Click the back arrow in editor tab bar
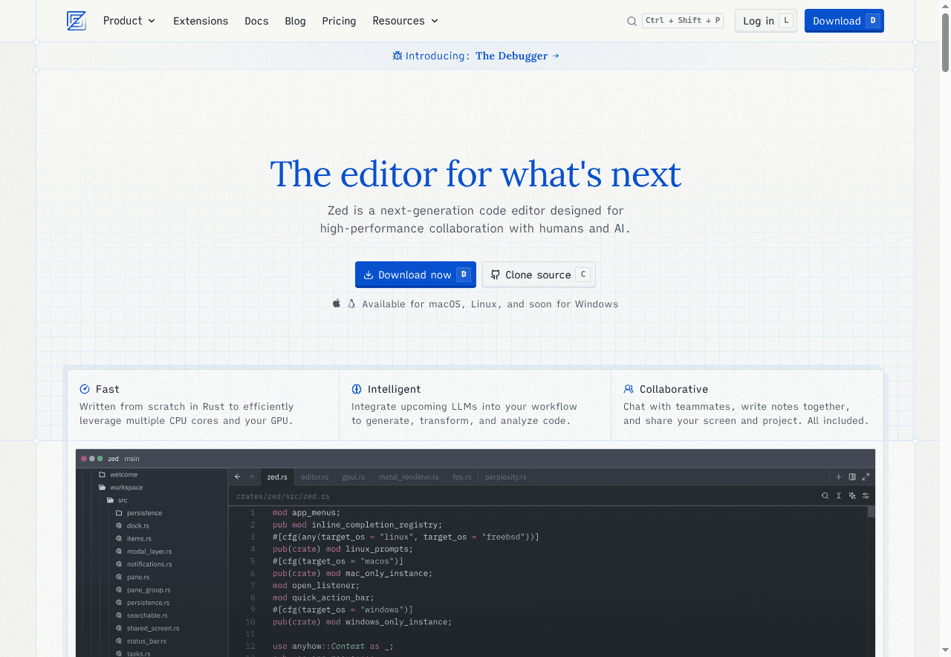951x657 pixels. (238, 477)
